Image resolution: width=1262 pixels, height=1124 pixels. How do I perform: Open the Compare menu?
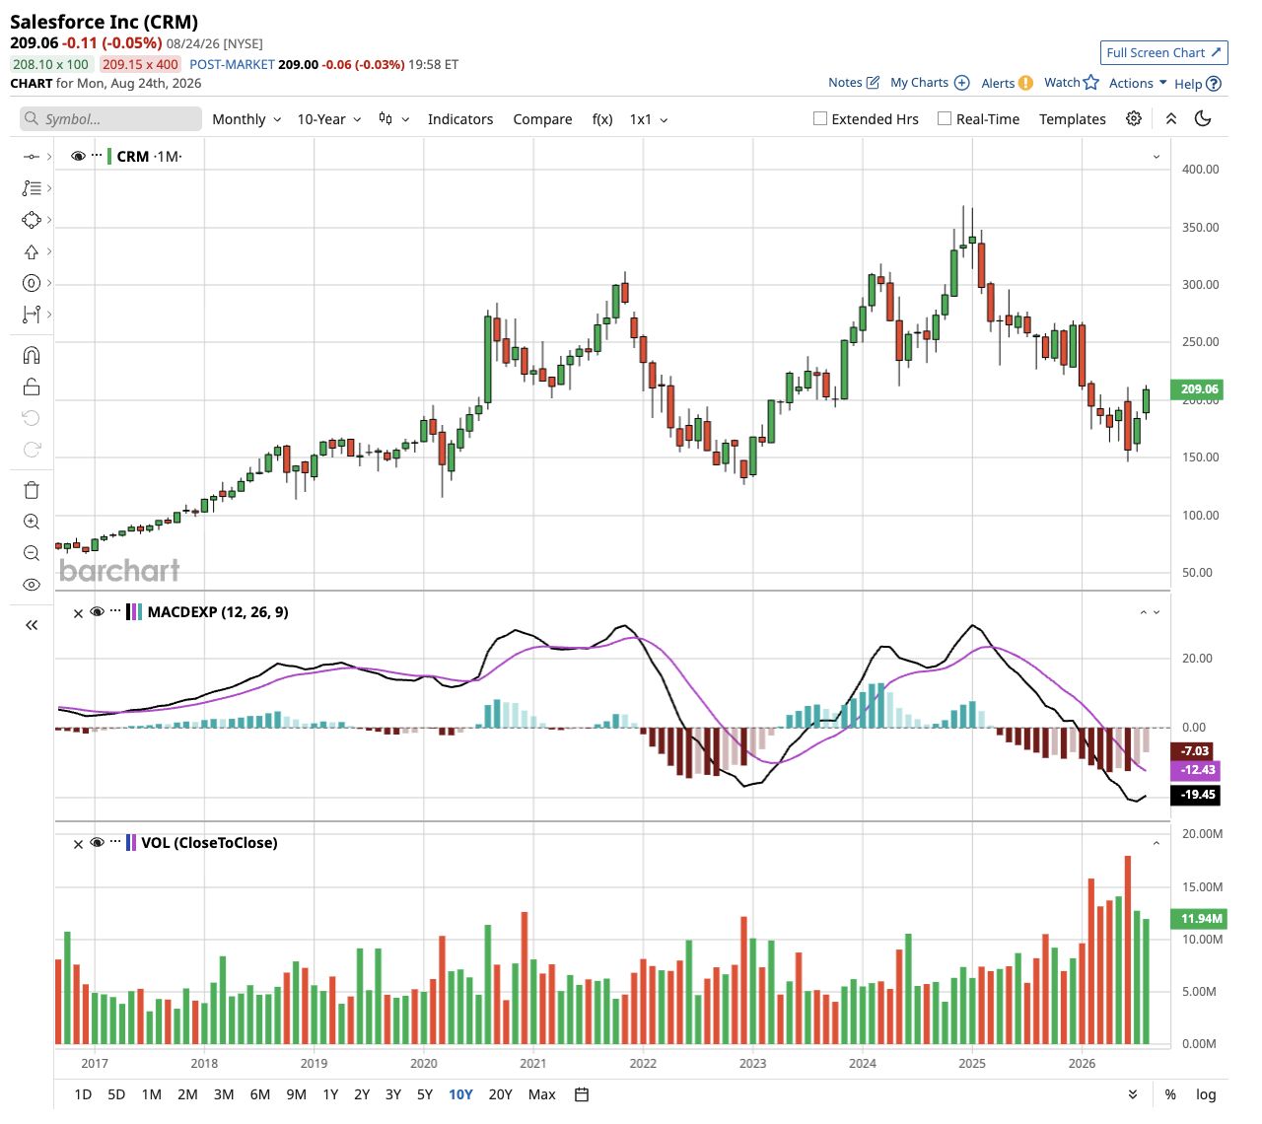point(542,119)
